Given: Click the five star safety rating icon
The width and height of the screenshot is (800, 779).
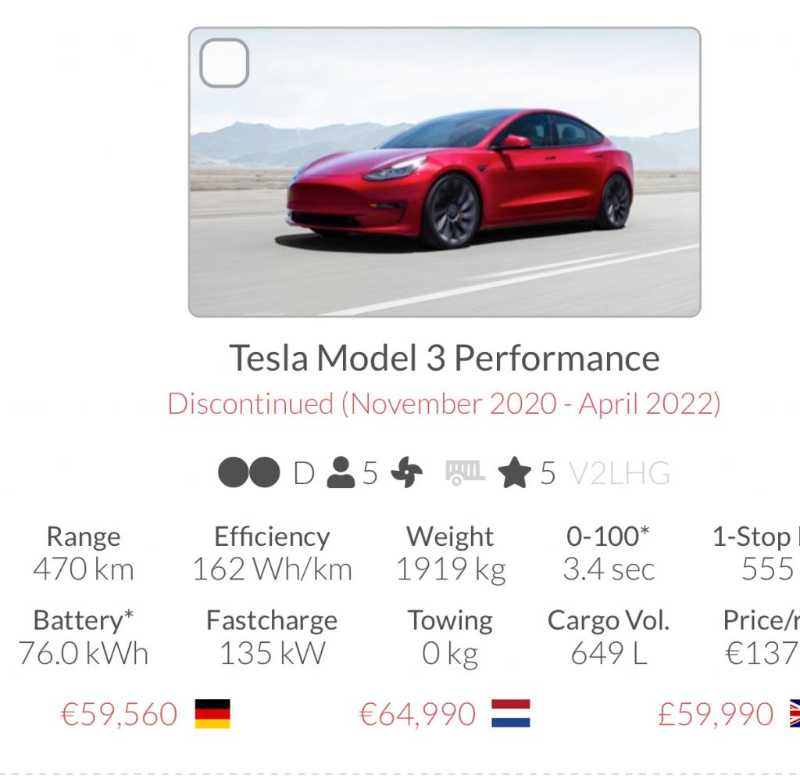Looking at the screenshot, I should (x=514, y=472).
